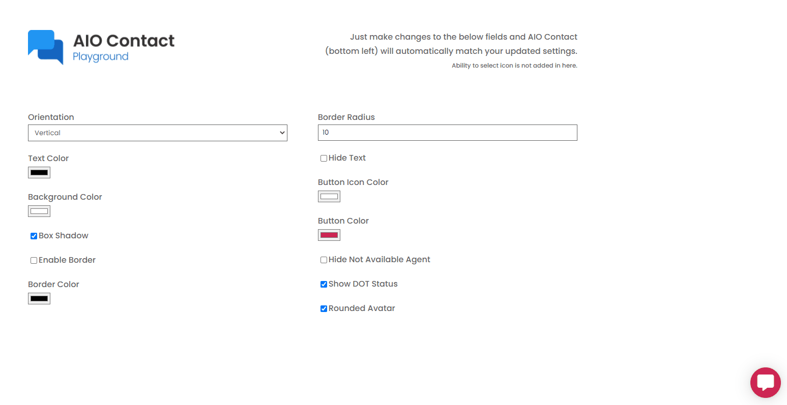Open the floating chat bubble button
This screenshot has height=405, width=787.
[765, 383]
